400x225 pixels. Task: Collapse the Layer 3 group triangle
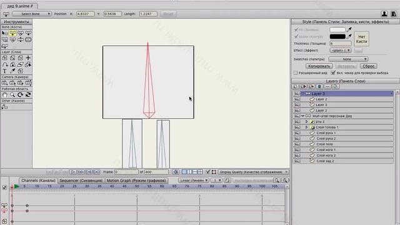302,94
